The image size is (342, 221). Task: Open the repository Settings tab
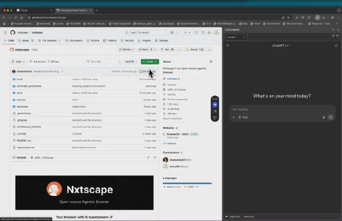pos(161,40)
